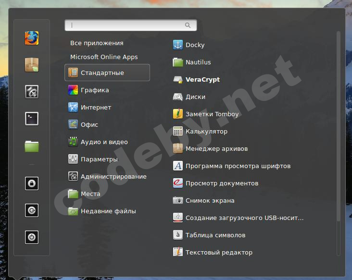Viewport: 352px width, 280px height.
Task: Click the Менеджер архивов box icon
Action: (x=178, y=148)
